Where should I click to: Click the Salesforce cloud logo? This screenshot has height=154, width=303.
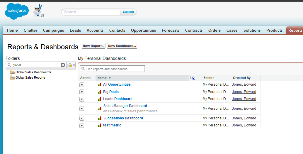pos(17,11)
